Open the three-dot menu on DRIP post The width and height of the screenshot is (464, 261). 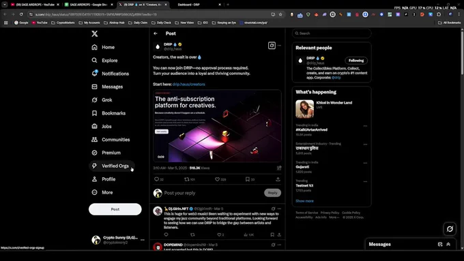(279, 46)
